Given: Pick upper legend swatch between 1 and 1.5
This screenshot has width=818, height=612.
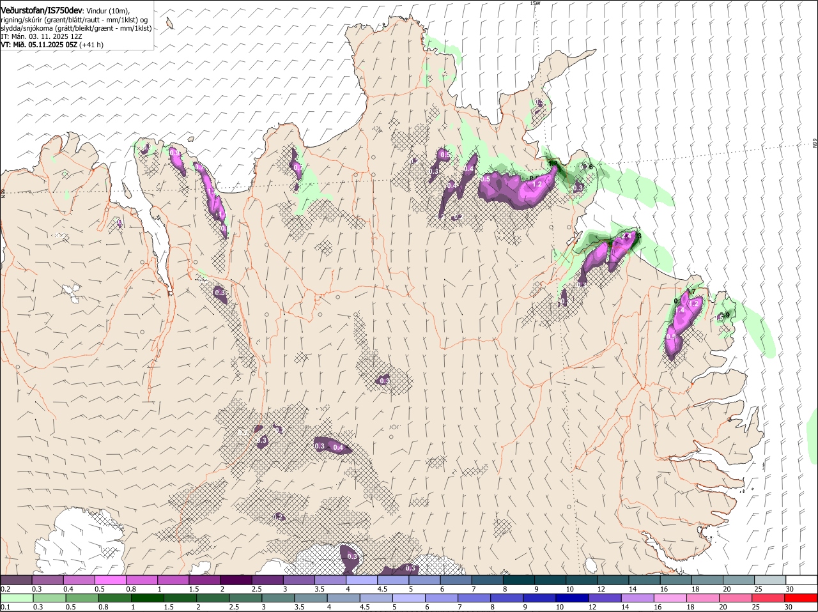Looking at the screenshot, I should coord(173,579).
